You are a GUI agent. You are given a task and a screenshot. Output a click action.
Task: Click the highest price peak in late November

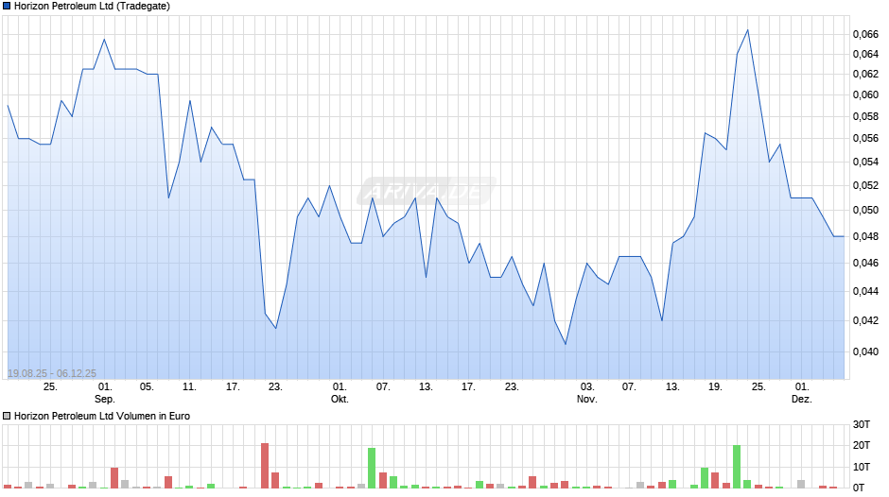[748, 30]
